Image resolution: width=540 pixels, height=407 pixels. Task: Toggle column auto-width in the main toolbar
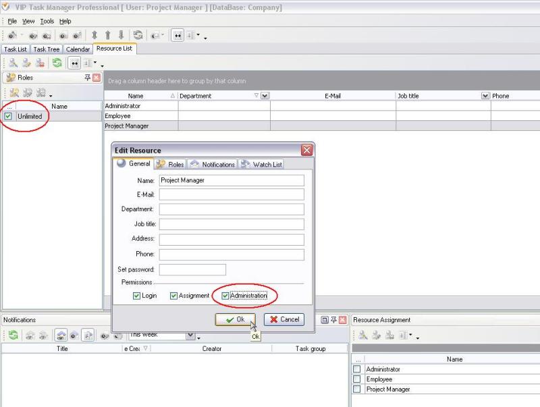click(178, 35)
